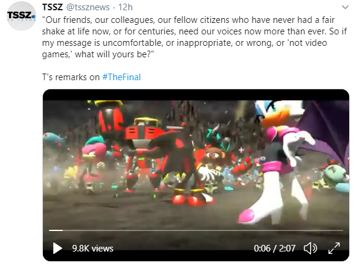Viewport: 354px width, 266px height.
Task: Mute the video with the speaker icon
Action: coord(311,248)
